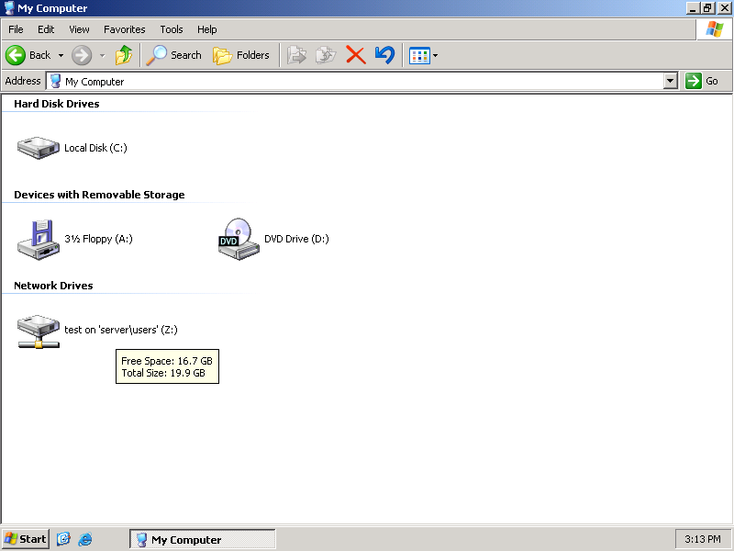The height and width of the screenshot is (551, 734).
Task: Click the 'DVD Drive (D:)' label
Action: (x=296, y=239)
